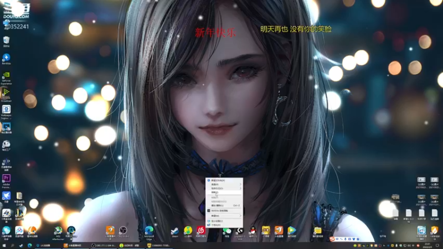Choose 显示设置 (Display settings) menu entry

224,221
